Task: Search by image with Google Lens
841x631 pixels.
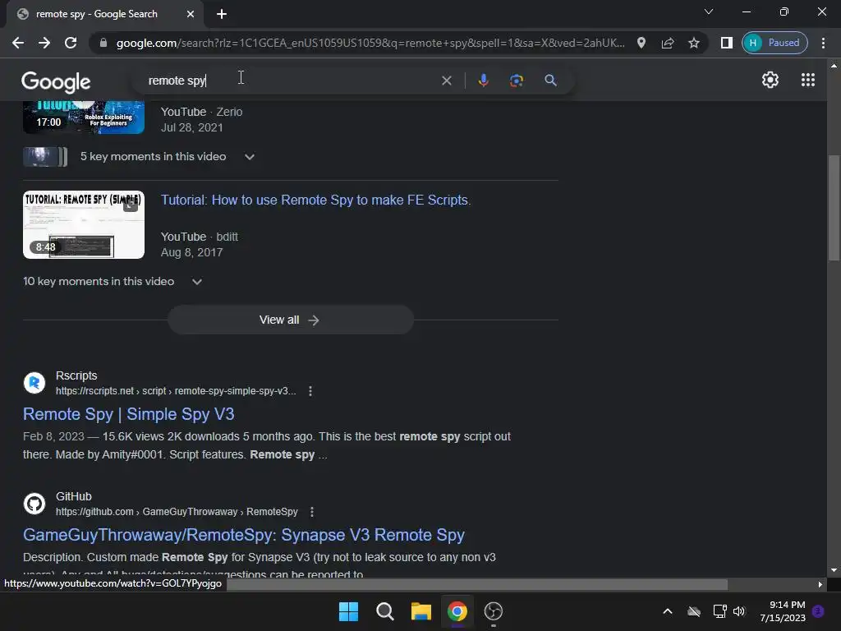Action: (x=516, y=81)
